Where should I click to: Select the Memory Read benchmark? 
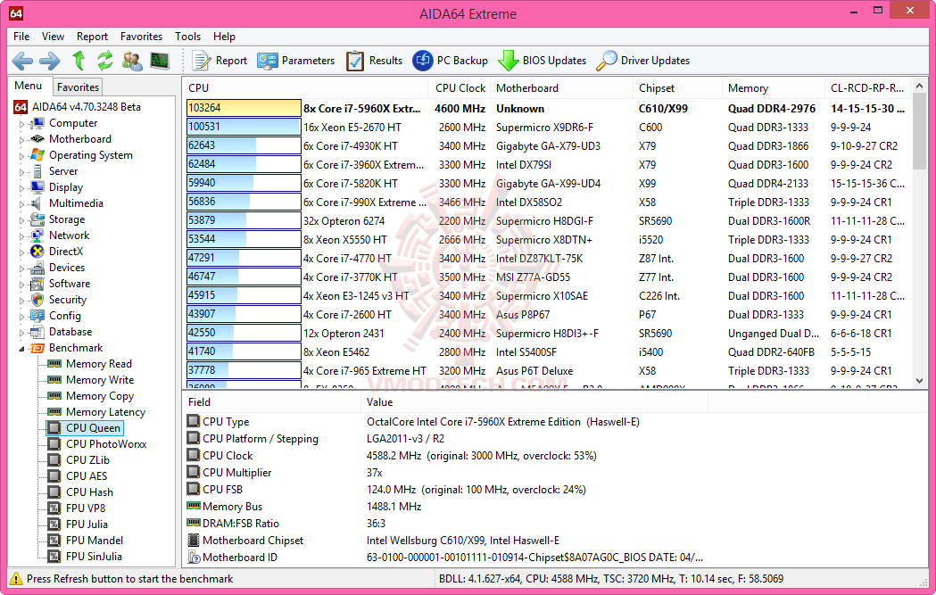coord(98,364)
